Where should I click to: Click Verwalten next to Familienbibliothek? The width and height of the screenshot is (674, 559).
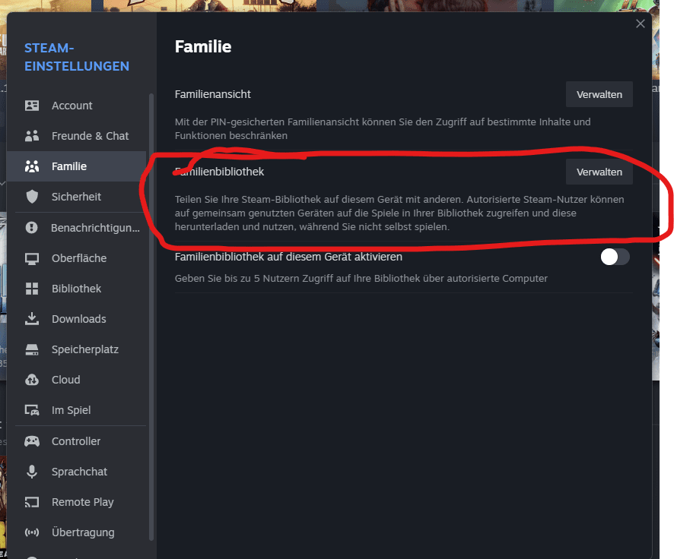[599, 172]
